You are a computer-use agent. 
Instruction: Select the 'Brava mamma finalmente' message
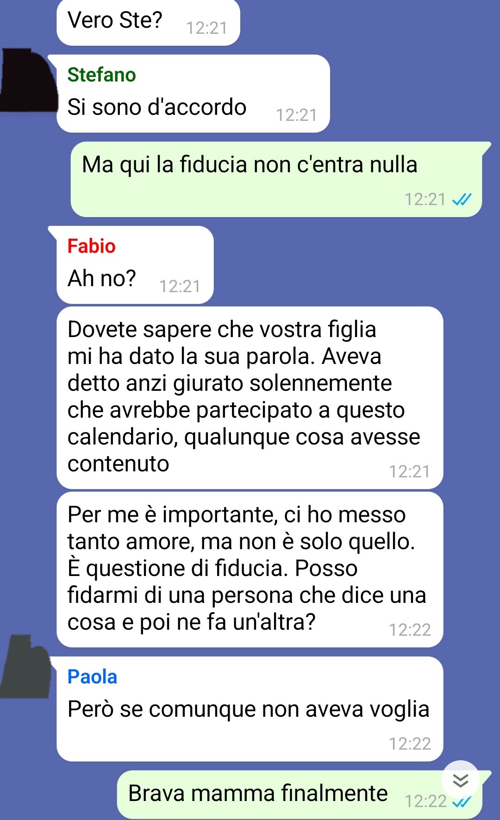300,795
